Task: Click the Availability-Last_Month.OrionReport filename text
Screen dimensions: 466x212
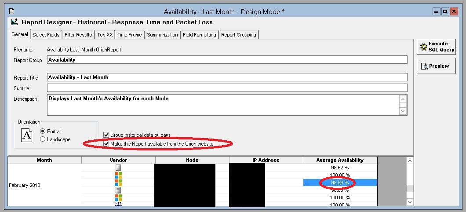Action: (84, 50)
